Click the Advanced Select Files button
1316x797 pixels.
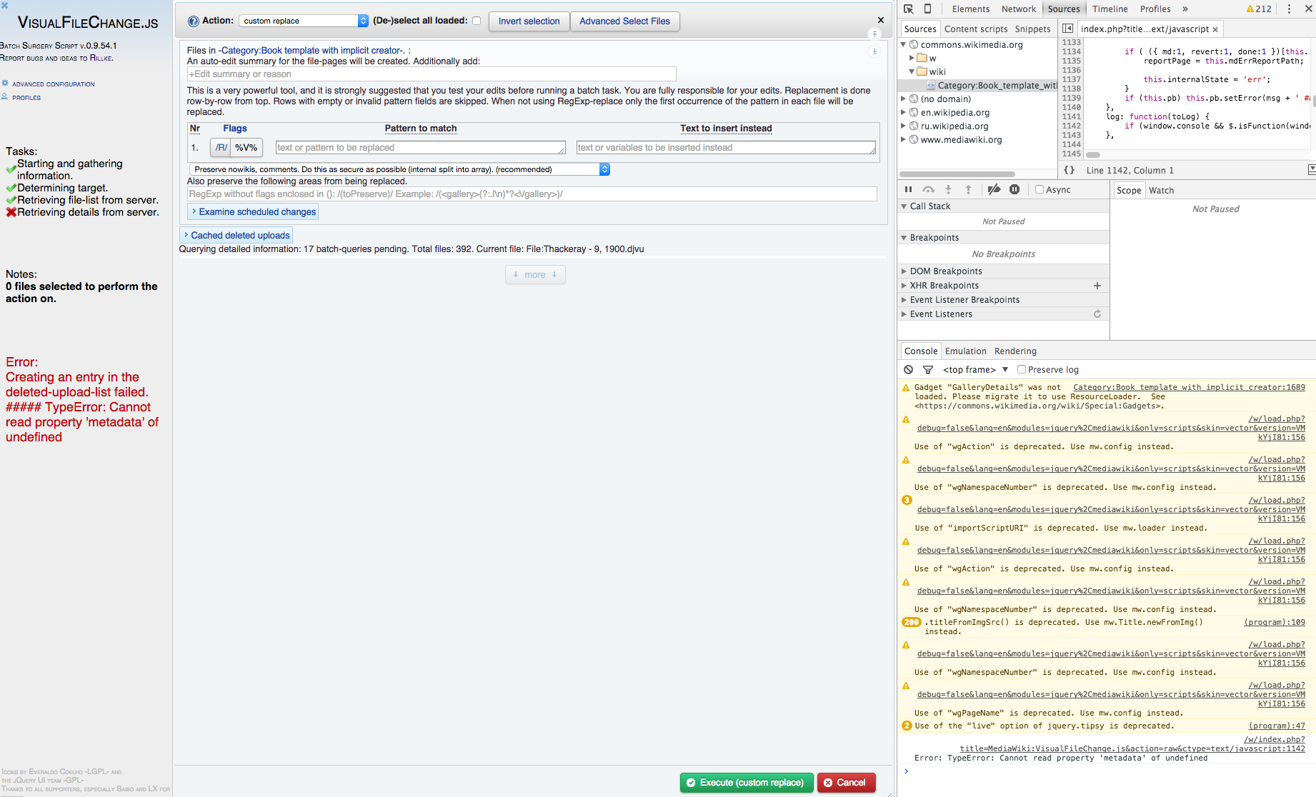624,21
